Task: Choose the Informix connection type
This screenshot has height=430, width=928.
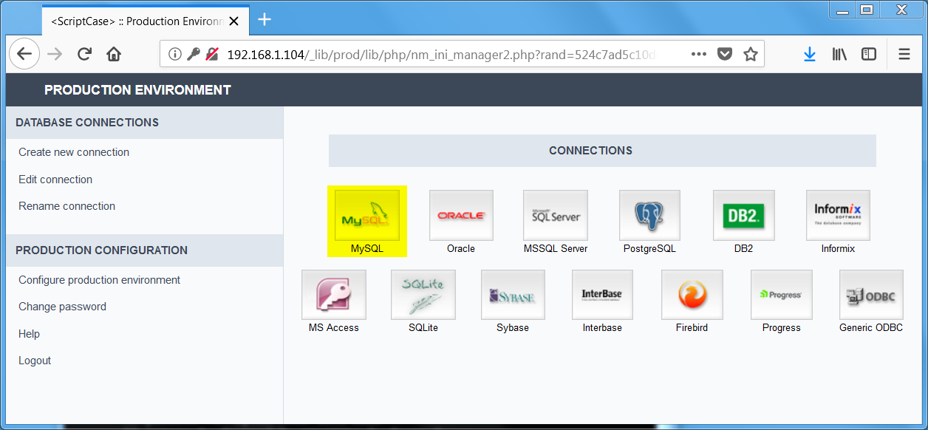Action: coord(837,215)
